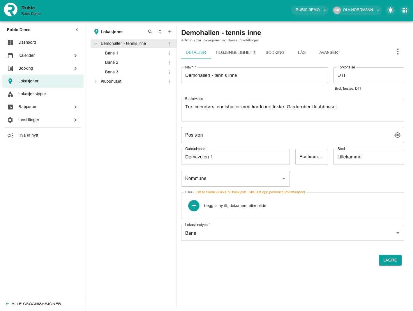
Task: Open the page more-options kebab menu
Action: (x=398, y=52)
